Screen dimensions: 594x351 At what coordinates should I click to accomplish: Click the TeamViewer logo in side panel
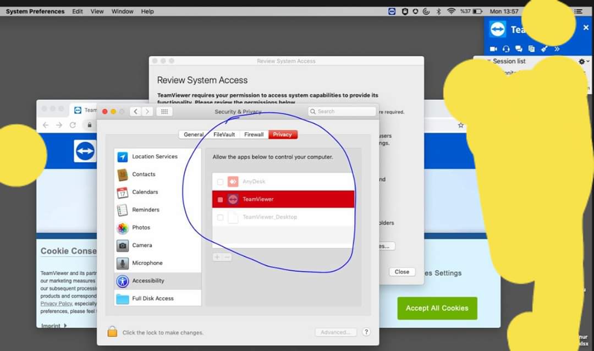coord(497,29)
